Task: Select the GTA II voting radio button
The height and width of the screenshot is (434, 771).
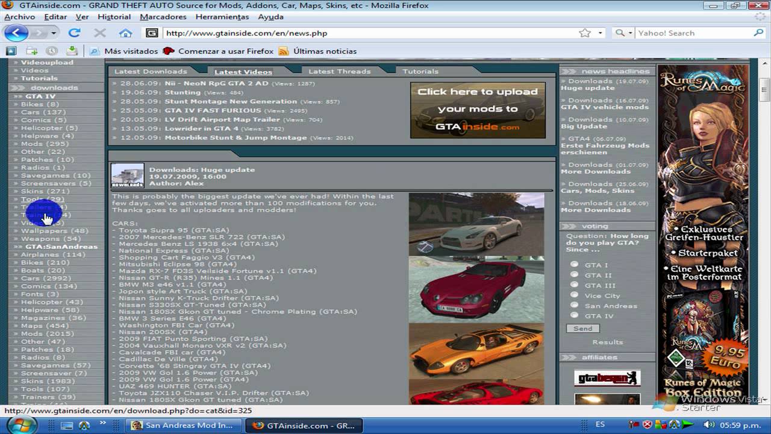Action: (574, 274)
